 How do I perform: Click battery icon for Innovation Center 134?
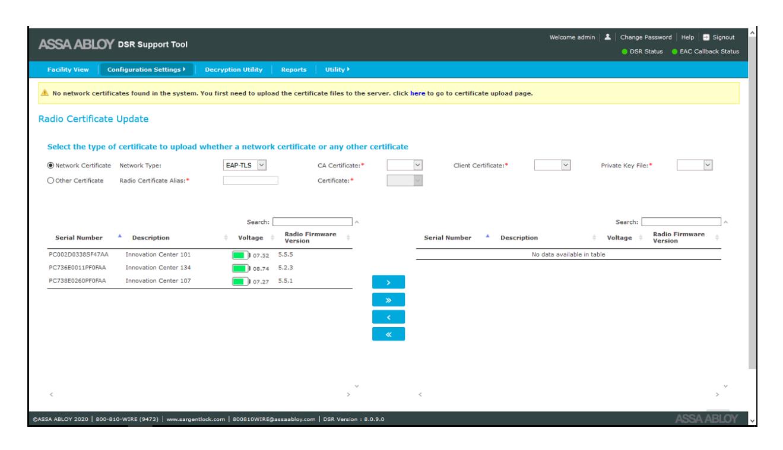[x=242, y=268]
